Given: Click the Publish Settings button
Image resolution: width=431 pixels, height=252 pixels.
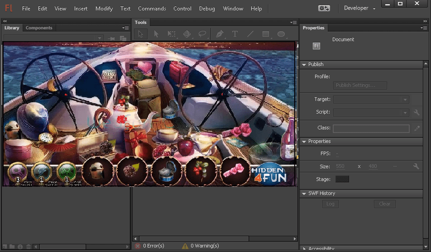Looking at the screenshot, I should pos(360,85).
